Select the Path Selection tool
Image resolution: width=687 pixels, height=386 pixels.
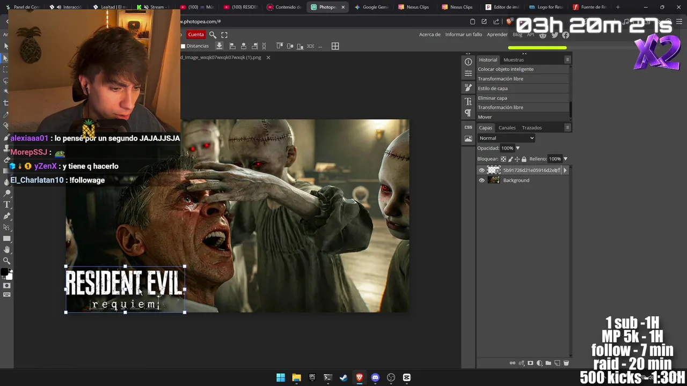click(7, 227)
